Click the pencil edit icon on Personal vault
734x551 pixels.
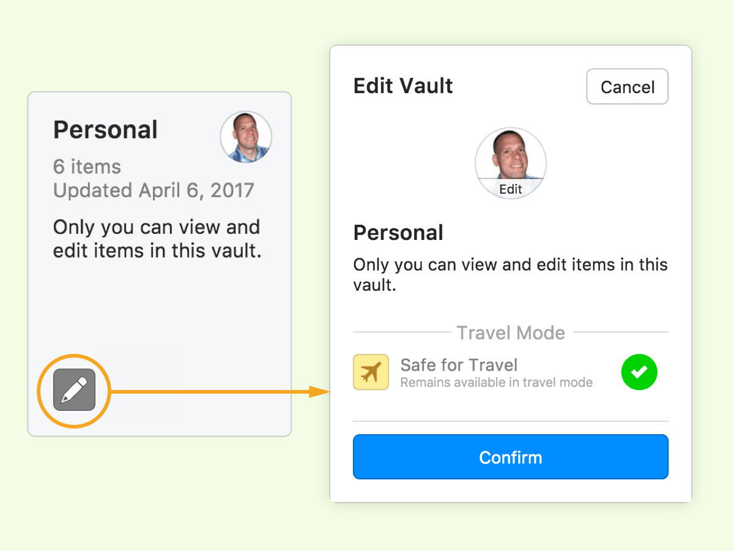coord(74,390)
